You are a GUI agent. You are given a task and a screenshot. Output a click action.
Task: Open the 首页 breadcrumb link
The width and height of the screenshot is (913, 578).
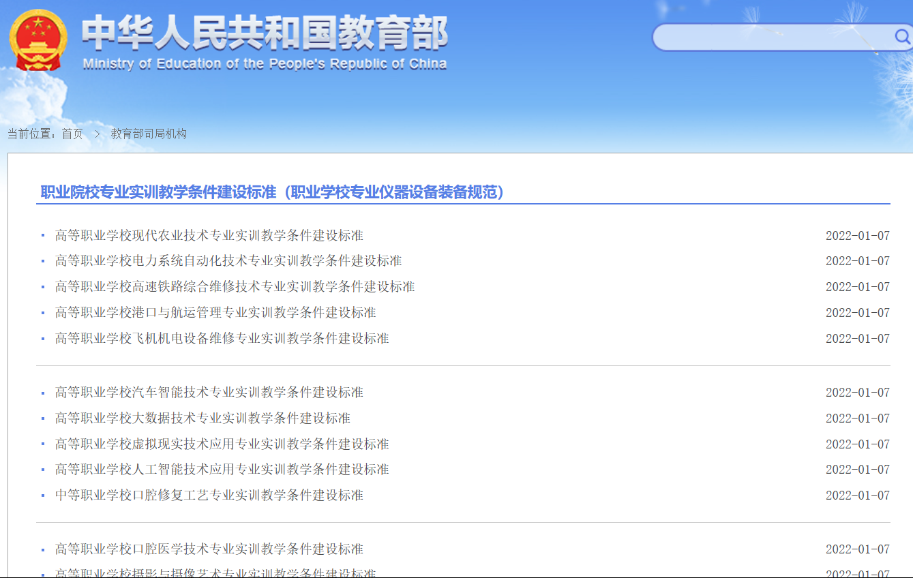pyautogui.click(x=72, y=134)
